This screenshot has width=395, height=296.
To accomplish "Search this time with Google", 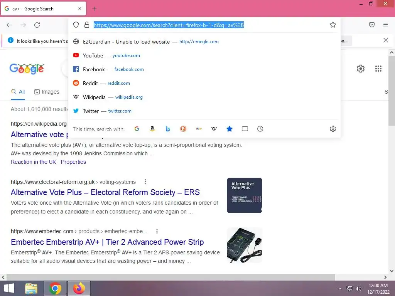I will [137, 129].
